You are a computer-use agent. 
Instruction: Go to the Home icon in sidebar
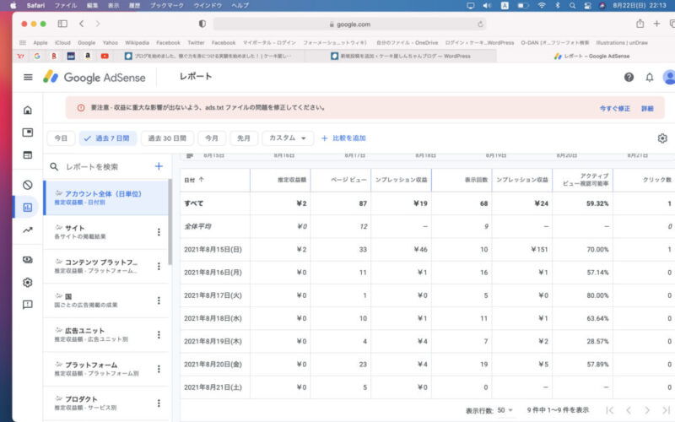(x=28, y=111)
